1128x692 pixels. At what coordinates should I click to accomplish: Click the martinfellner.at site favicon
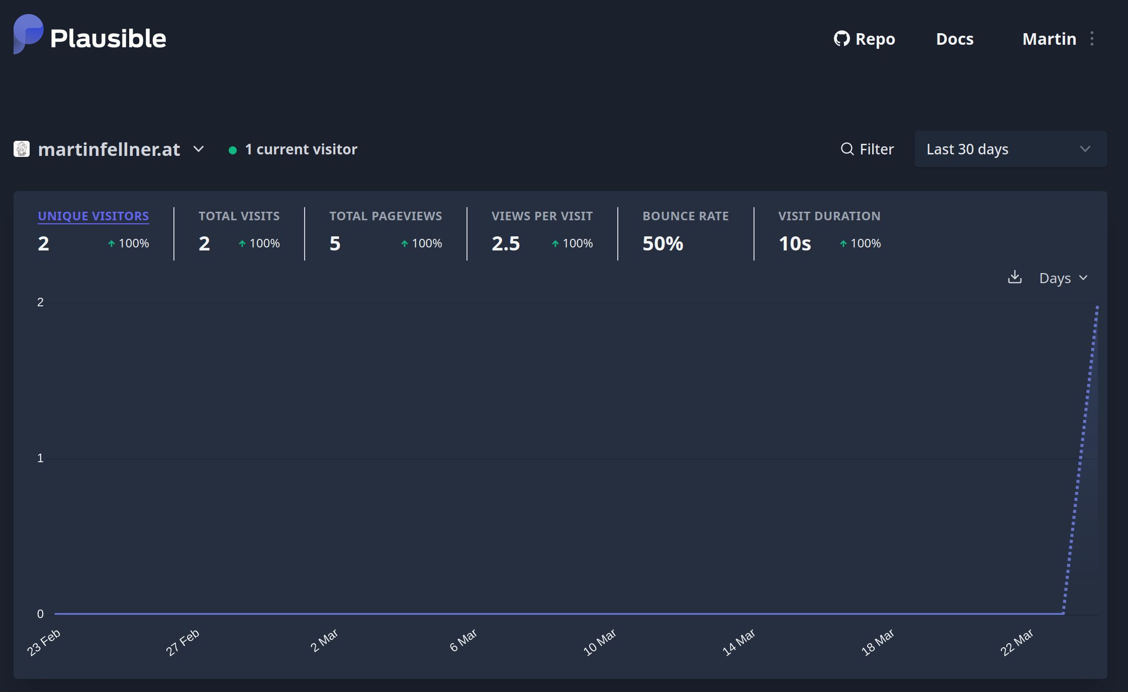pos(22,149)
